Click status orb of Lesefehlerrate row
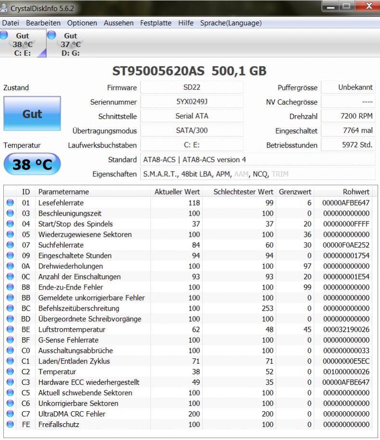380x440 pixels. 10,202
